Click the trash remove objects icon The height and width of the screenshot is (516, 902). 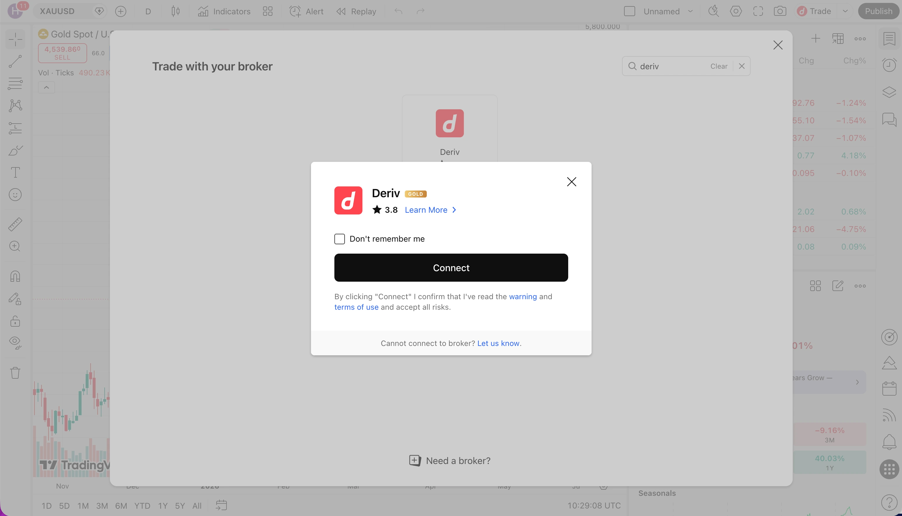point(15,373)
